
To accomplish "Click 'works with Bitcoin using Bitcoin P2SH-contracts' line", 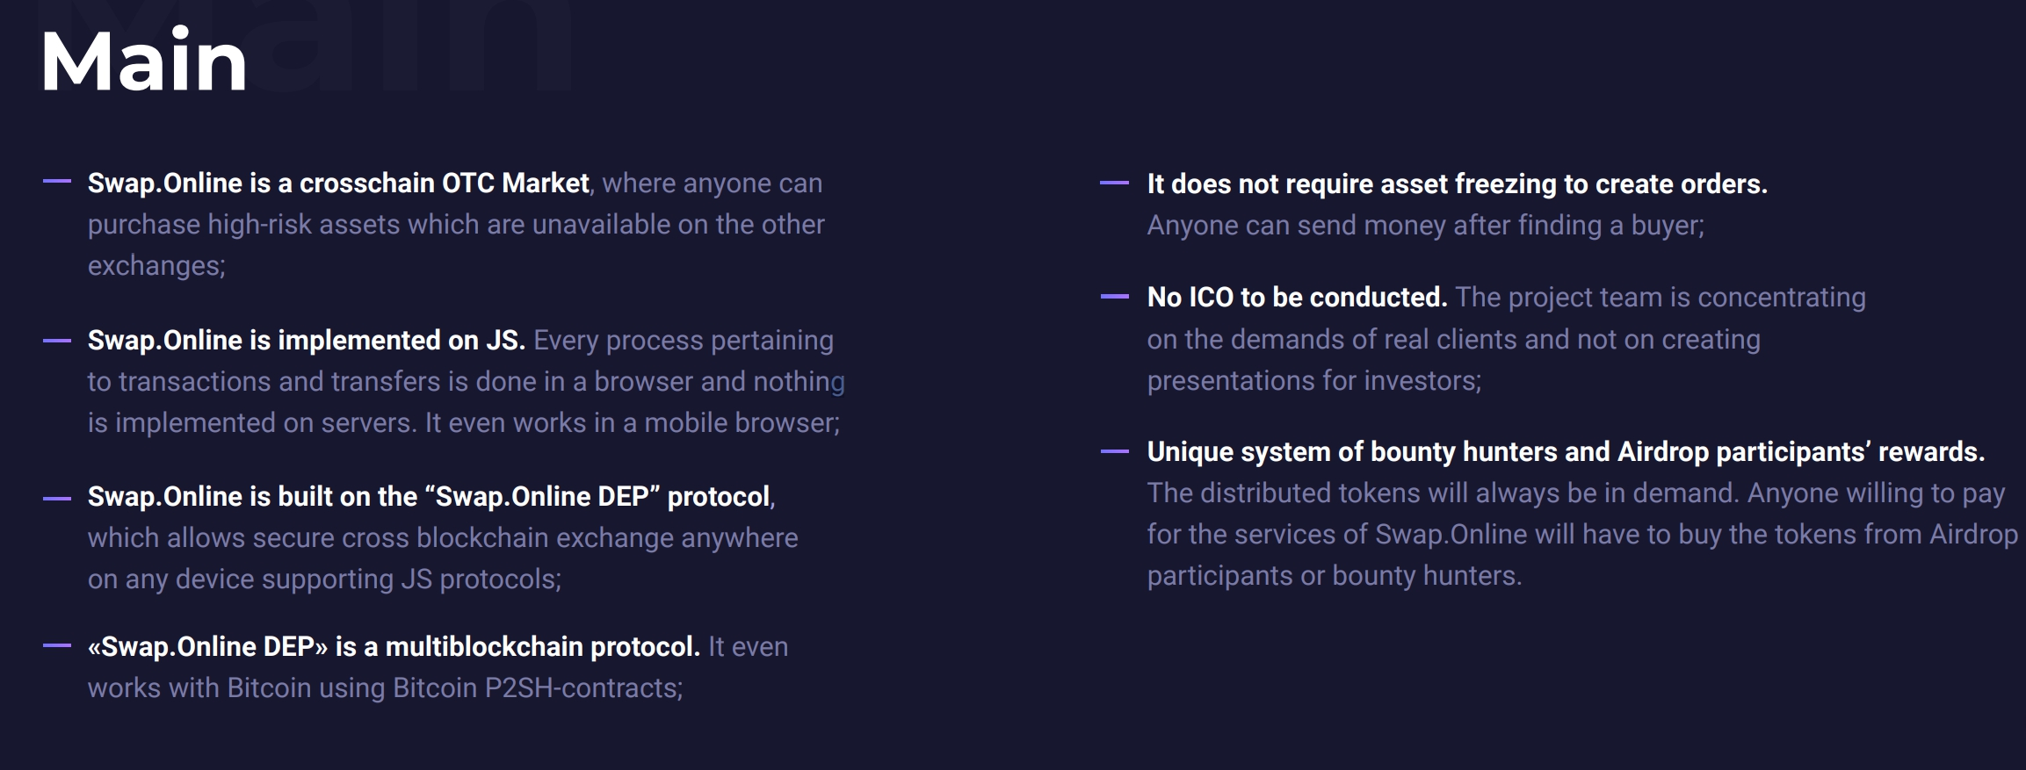I will [385, 687].
